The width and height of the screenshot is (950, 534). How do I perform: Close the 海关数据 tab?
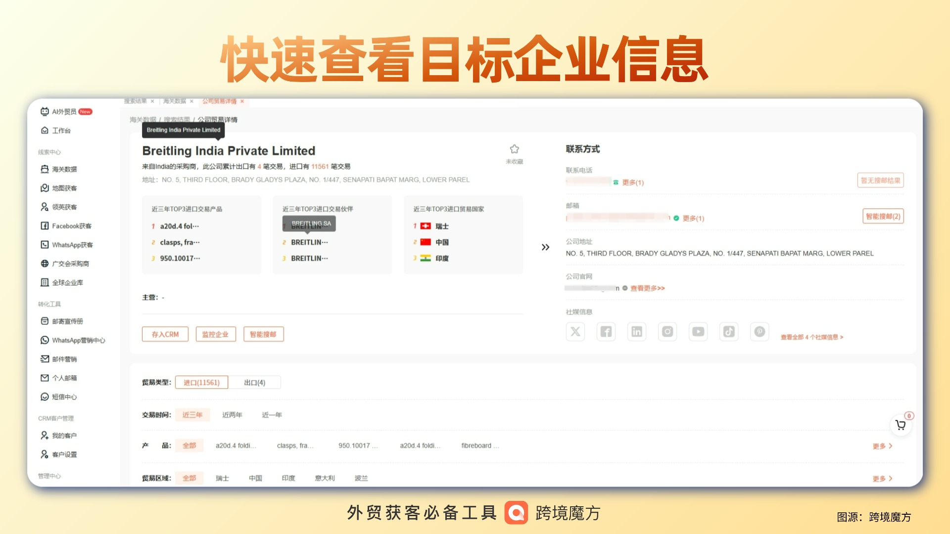[192, 101]
